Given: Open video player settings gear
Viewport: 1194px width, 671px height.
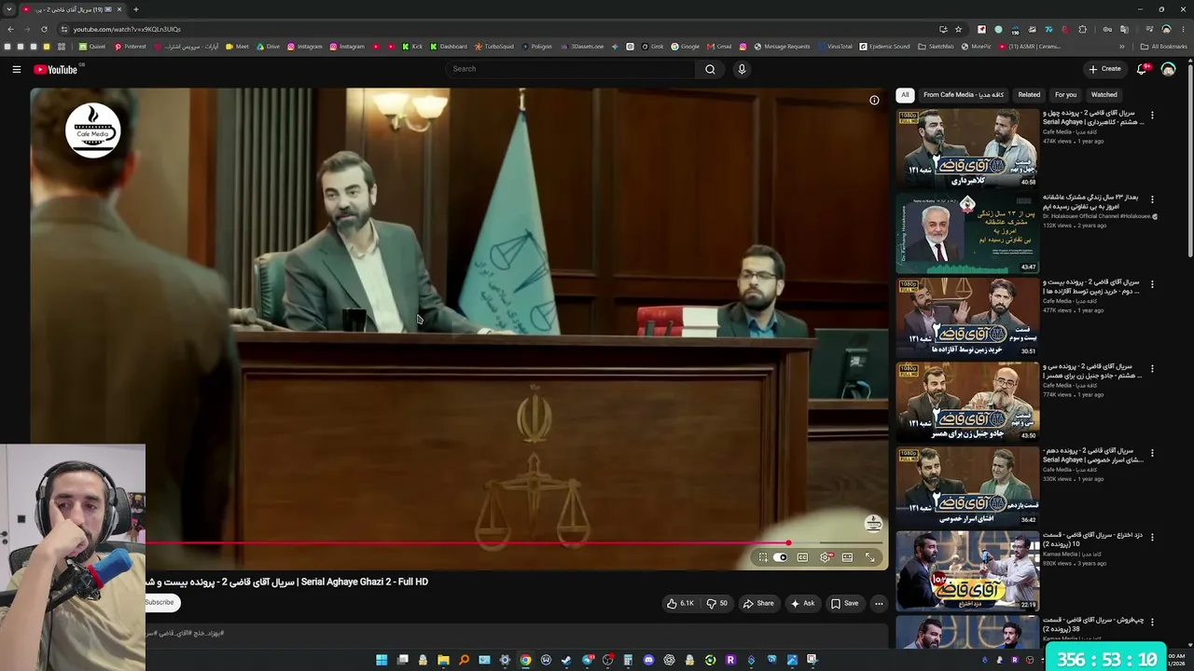Looking at the screenshot, I should (x=825, y=557).
